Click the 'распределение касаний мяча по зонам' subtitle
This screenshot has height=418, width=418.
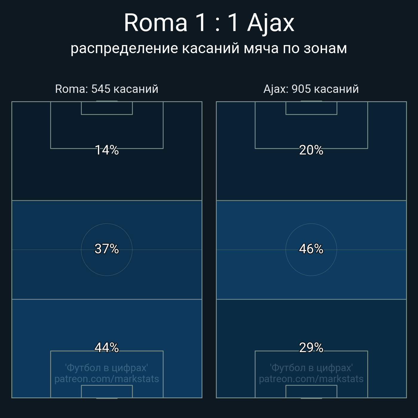[x=209, y=48]
